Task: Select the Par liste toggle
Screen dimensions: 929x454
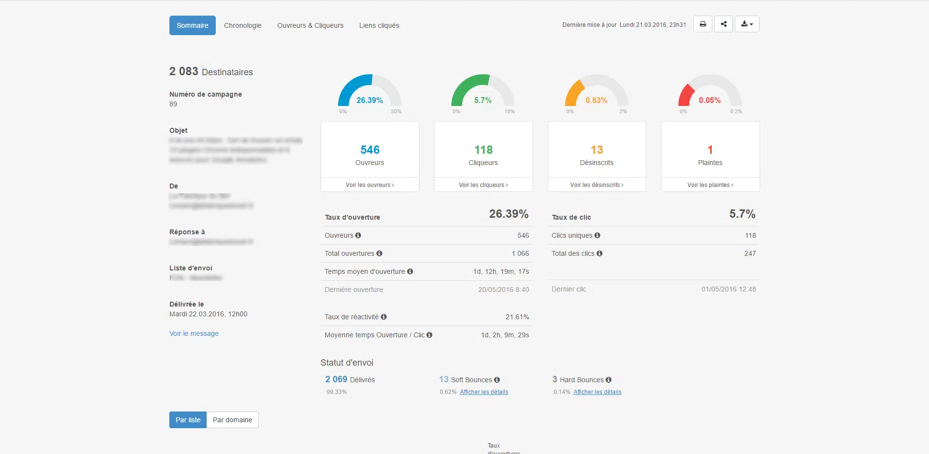Action: 188,420
